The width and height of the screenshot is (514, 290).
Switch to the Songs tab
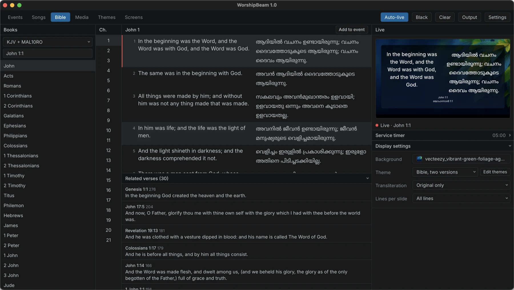click(x=39, y=17)
